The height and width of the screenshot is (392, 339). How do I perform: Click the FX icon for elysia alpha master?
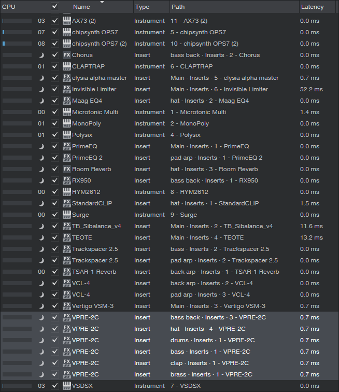coord(66,78)
